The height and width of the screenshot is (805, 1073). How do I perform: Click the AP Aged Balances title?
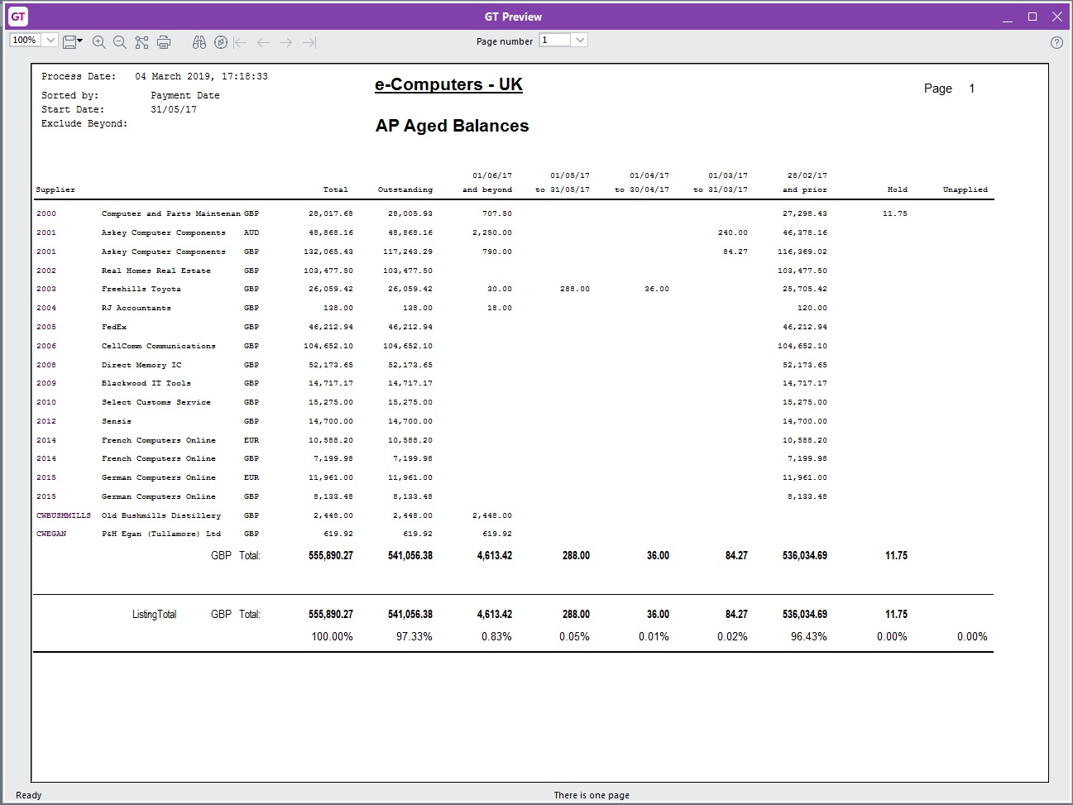pos(452,126)
